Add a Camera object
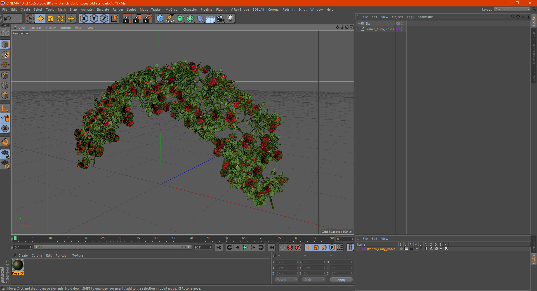 (x=220, y=19)
